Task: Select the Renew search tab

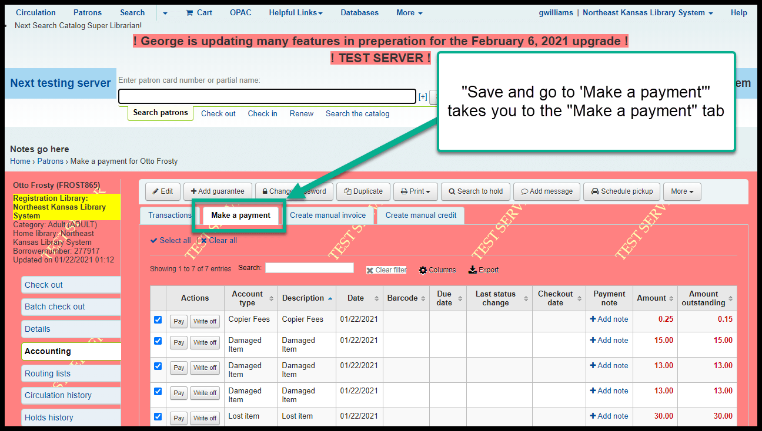Action: click(302, 114)
